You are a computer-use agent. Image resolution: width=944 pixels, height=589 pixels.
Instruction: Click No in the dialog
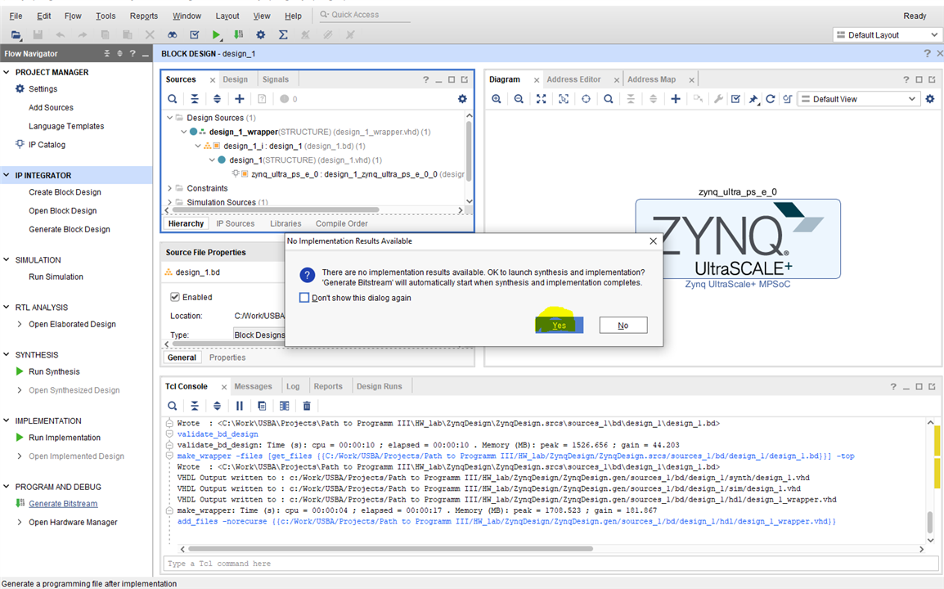click(x=623, y=326)
